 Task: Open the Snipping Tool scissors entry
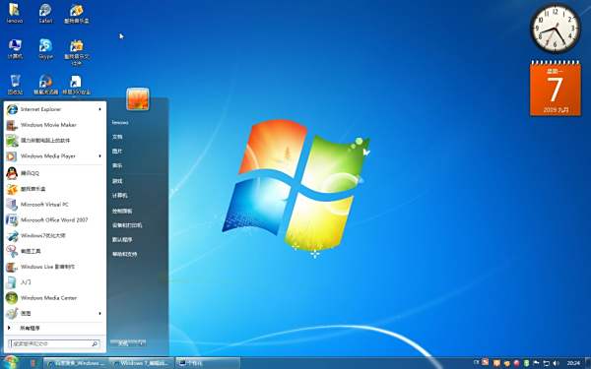pos(54,251)
